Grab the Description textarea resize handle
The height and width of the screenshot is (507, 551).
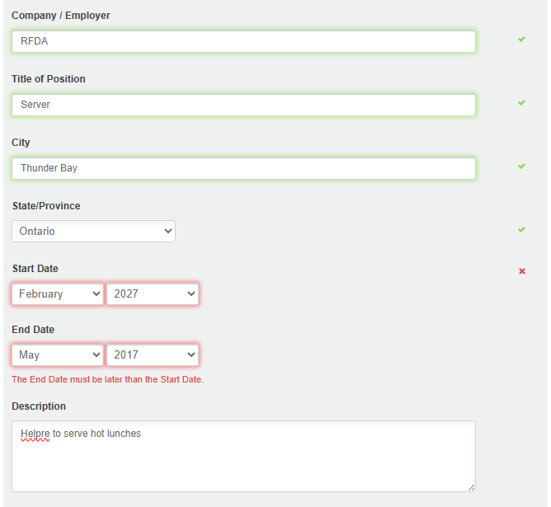point(471,487)
